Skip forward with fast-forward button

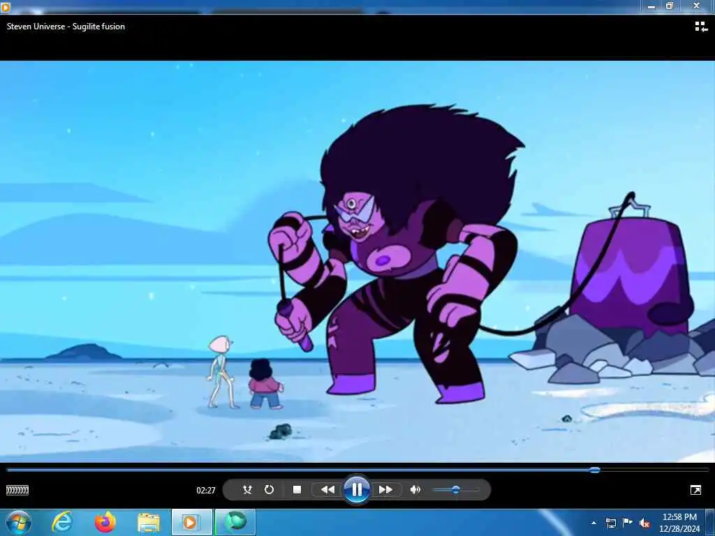tap(385, 489)
